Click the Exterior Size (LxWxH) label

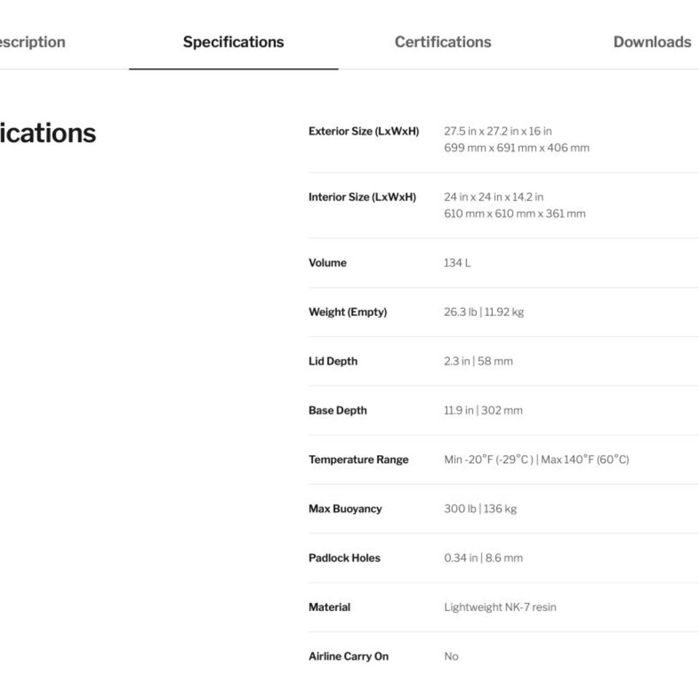pos(364,131)
